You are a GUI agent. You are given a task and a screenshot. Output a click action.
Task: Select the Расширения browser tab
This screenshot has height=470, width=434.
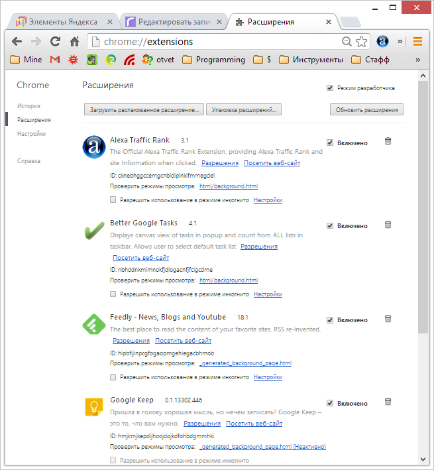click(x=283, y=22)
